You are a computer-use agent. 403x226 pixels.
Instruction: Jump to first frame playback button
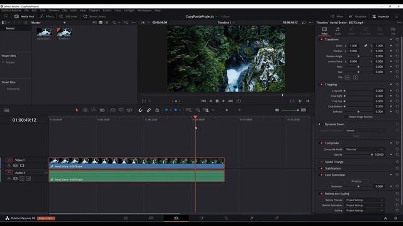203,101
